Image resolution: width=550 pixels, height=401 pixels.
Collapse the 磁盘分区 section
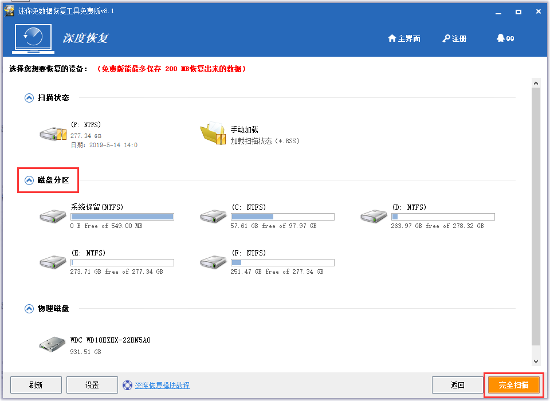point(29,180)
